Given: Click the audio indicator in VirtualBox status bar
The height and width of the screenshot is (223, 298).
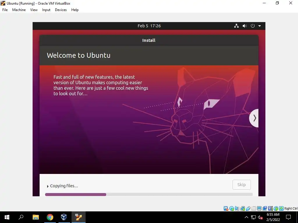Looking at the screenshot, I should (x=237, y=208).
